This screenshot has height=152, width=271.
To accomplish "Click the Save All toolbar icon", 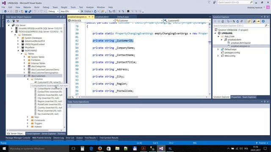I will tap(30, 11).
